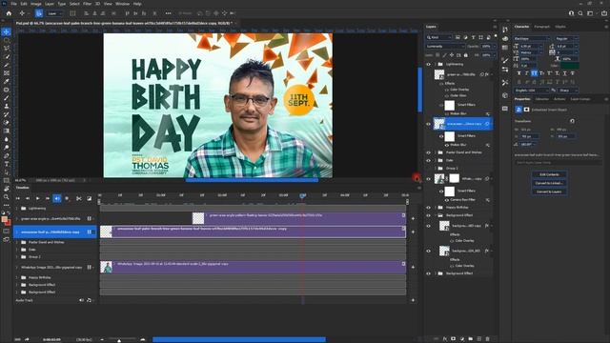Click Convert to Layers button

pyautogui.click(x=549, y=192)
